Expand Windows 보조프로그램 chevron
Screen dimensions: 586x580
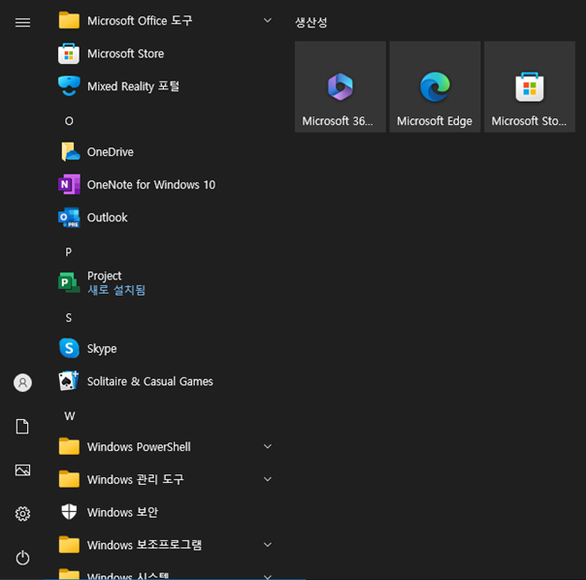[x=268, y=544]
